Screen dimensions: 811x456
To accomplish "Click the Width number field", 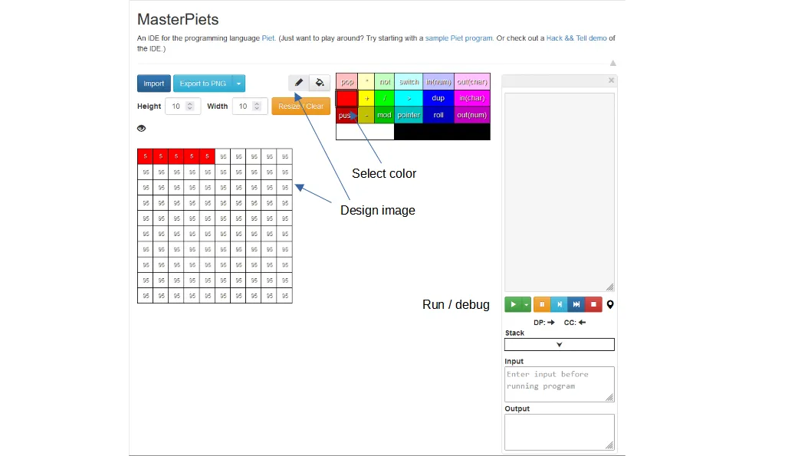I will (x=250, y=106).
